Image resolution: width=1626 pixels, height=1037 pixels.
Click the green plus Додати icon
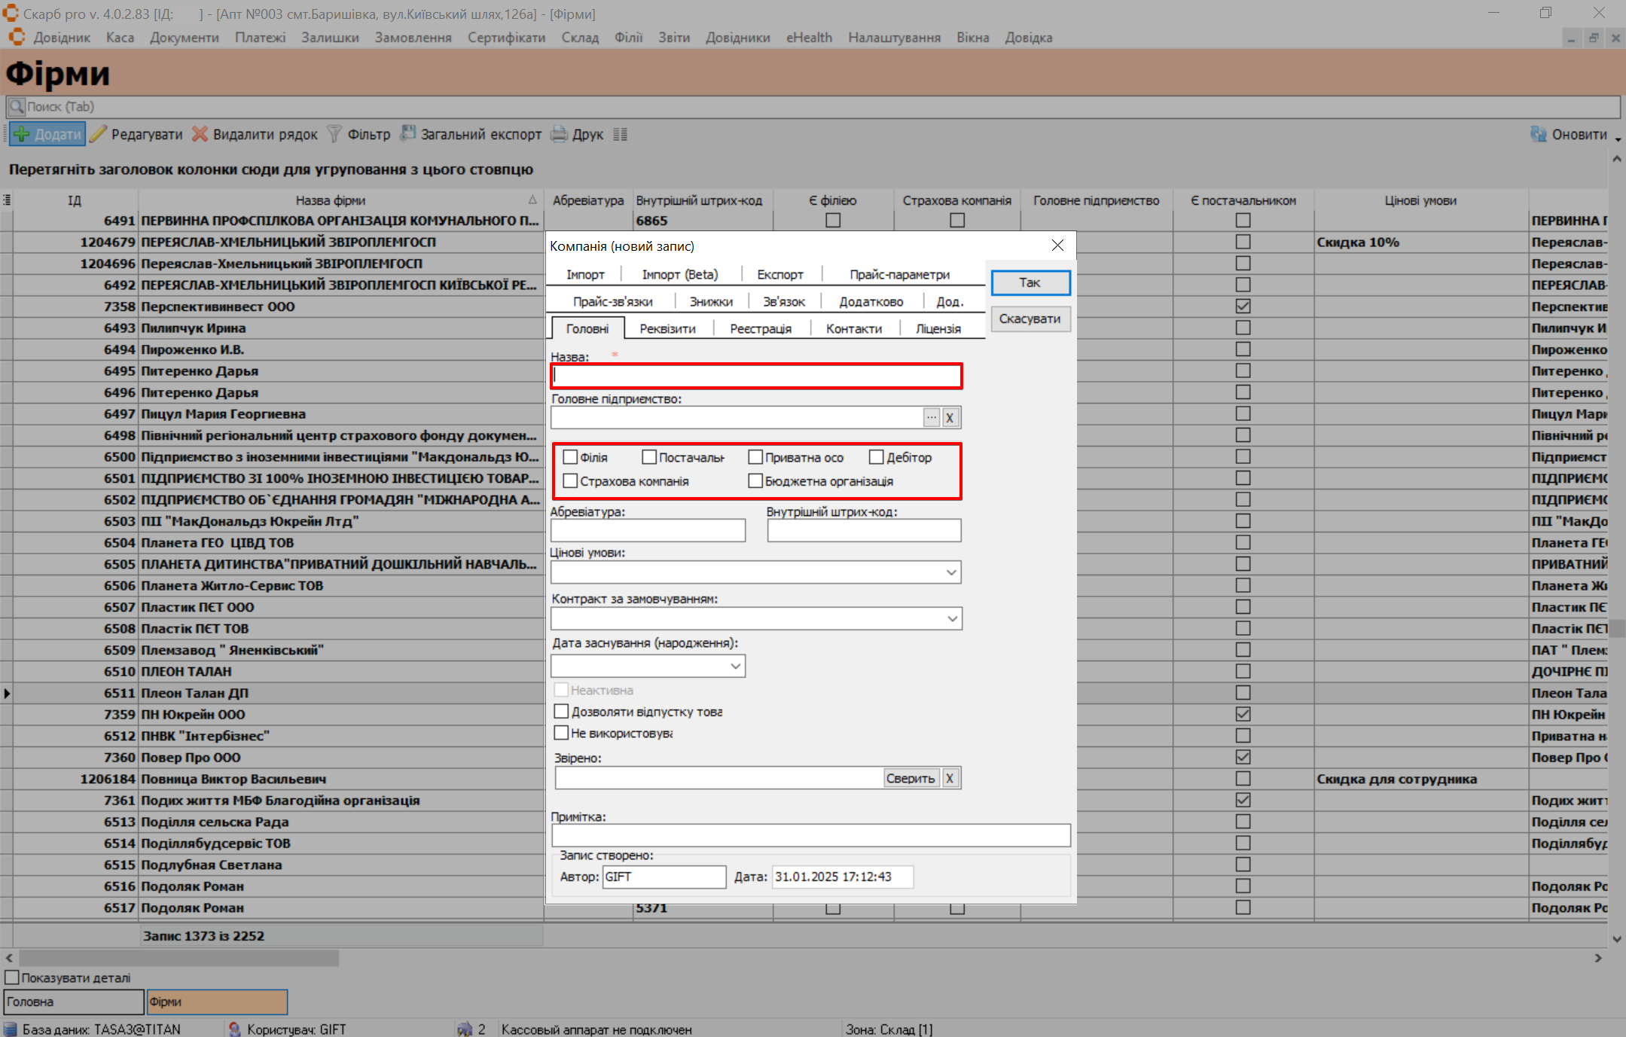point(21,134)
